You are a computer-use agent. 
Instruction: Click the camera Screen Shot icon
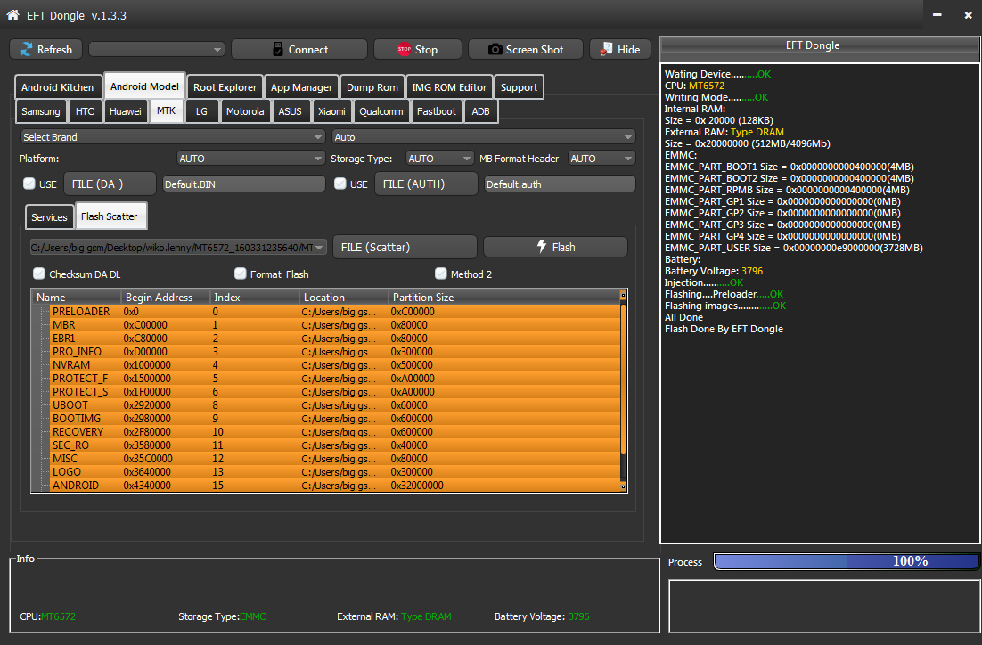(x=495, y=49)
